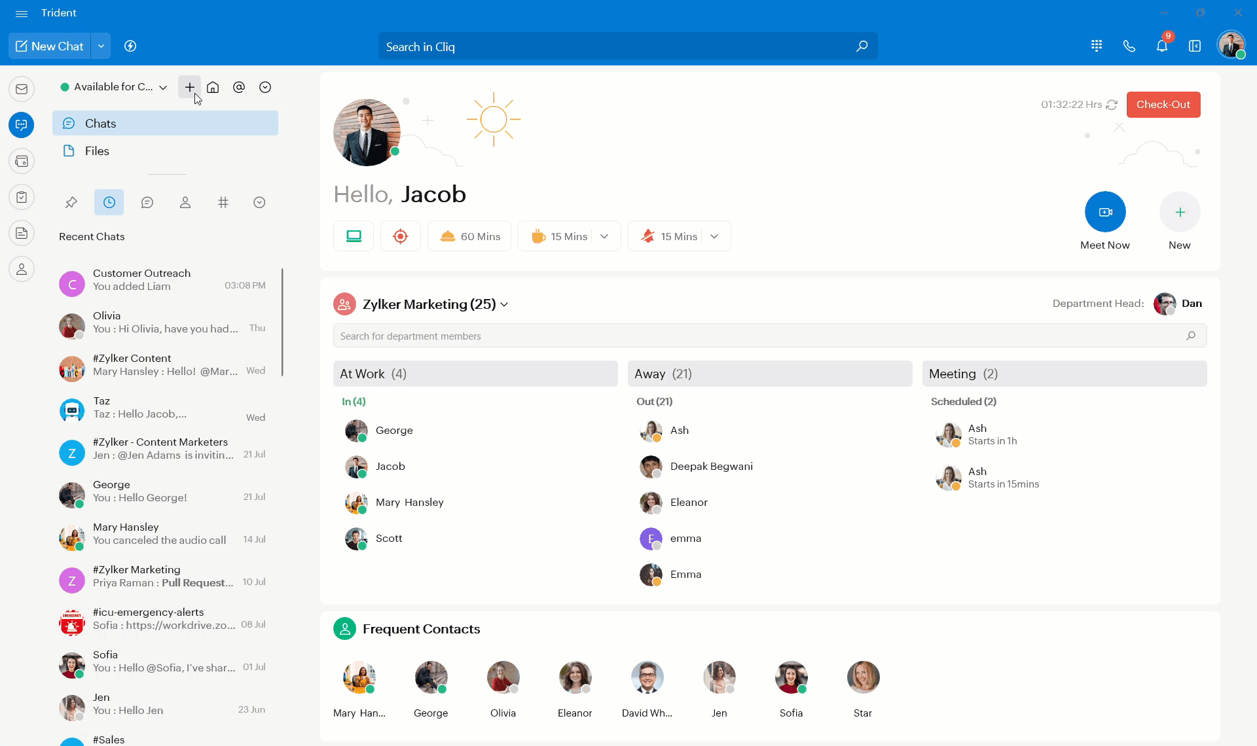
Task: Show channels with the hash icon
Action: pos(223,202)
